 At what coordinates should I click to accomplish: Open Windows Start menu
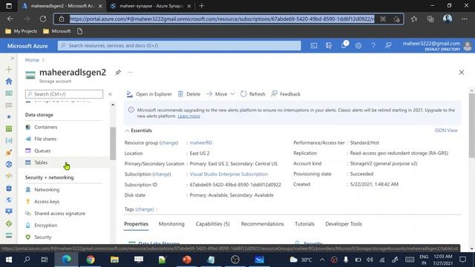[x=9, y=260]
